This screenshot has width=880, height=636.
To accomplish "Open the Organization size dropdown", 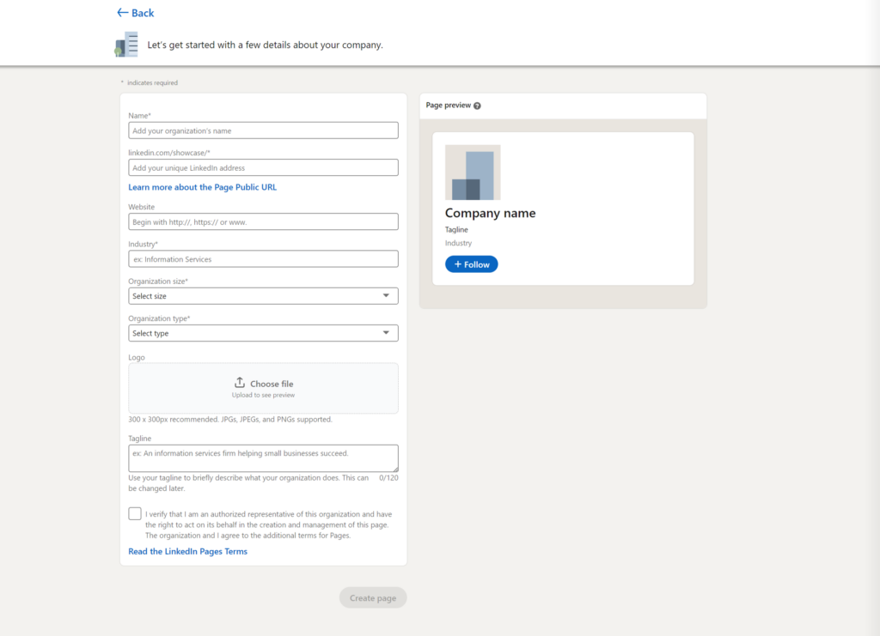I will (263, 295).
